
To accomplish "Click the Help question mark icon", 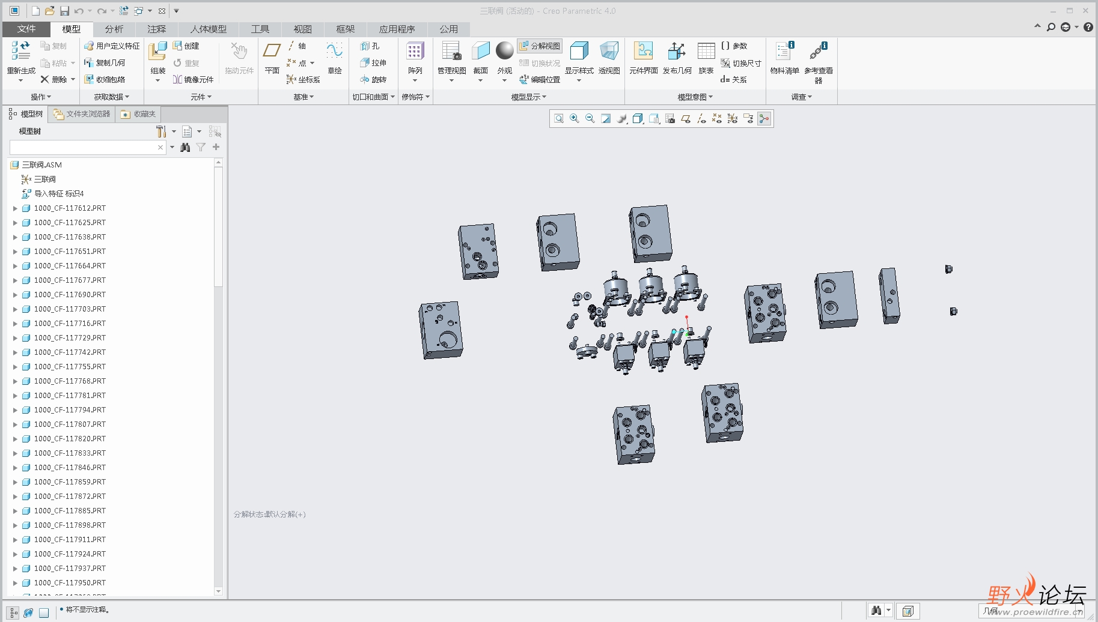I will pyautogui.click(x=1088, y=27).
